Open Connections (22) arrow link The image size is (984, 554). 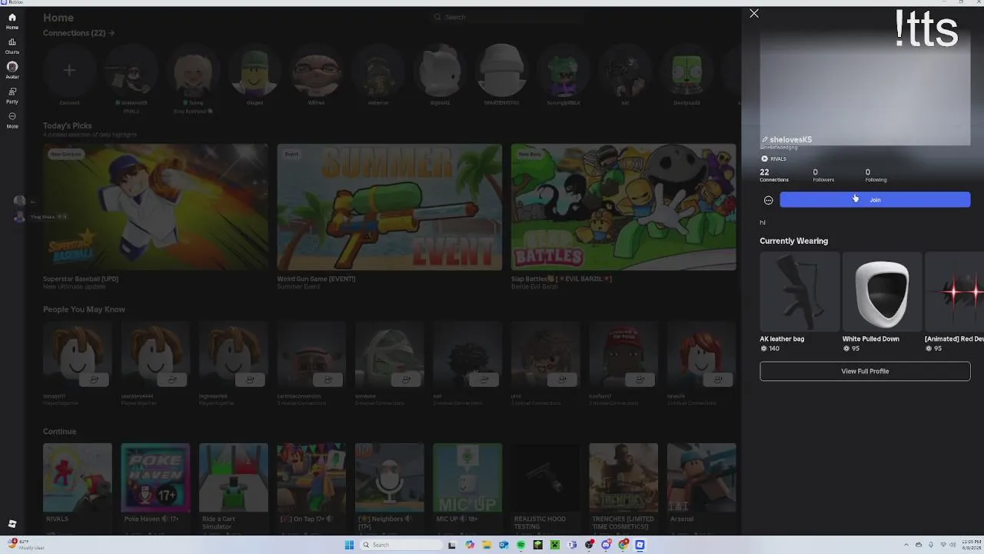[78, 33]
